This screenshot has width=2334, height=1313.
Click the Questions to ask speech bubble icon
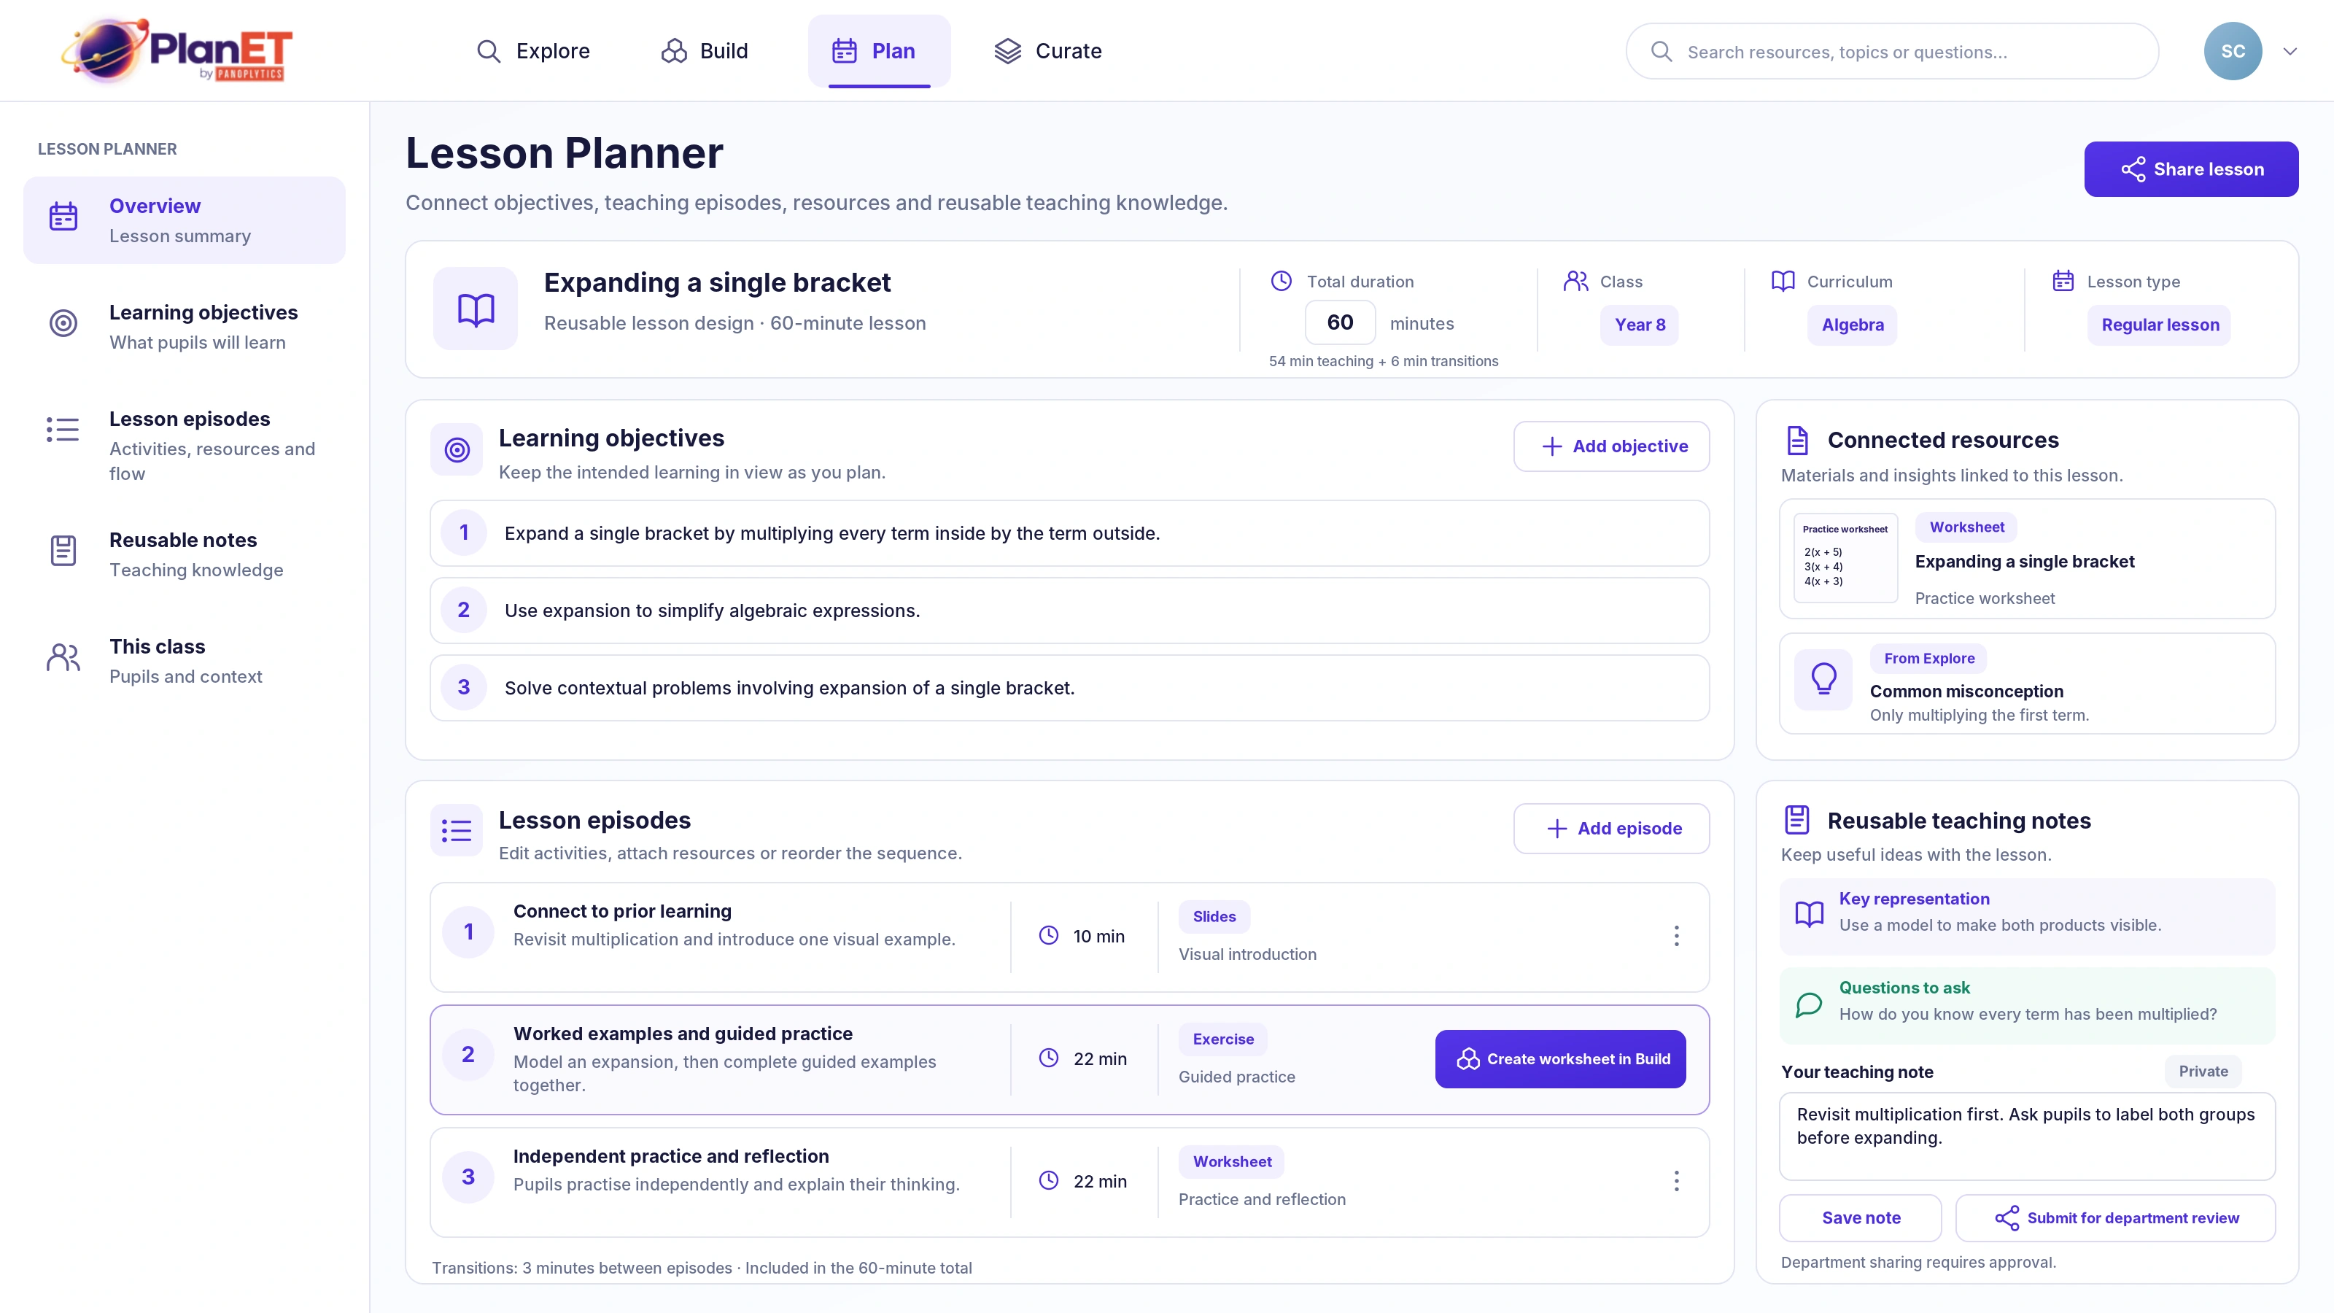coord(1810,1004)
